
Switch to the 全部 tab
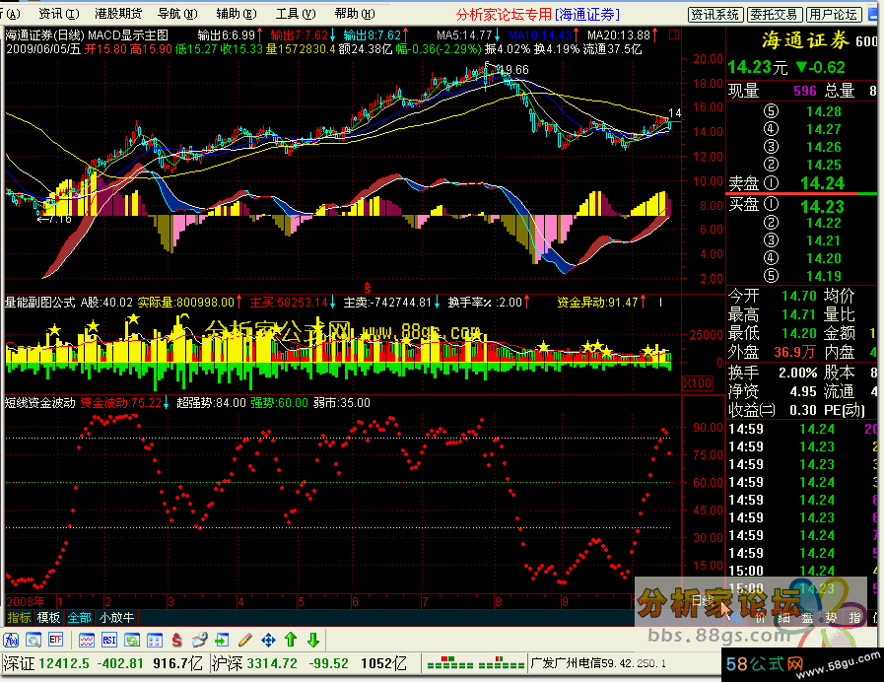79,618
